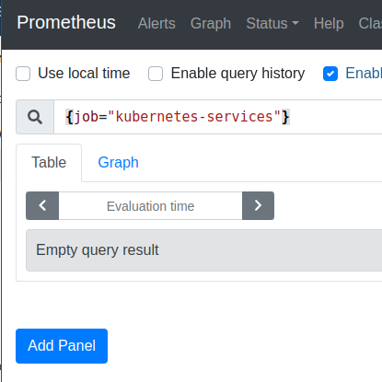Screen dimensions: 382x382
Task: Expand the Status dropdown menu
Action: coord(272,23)
